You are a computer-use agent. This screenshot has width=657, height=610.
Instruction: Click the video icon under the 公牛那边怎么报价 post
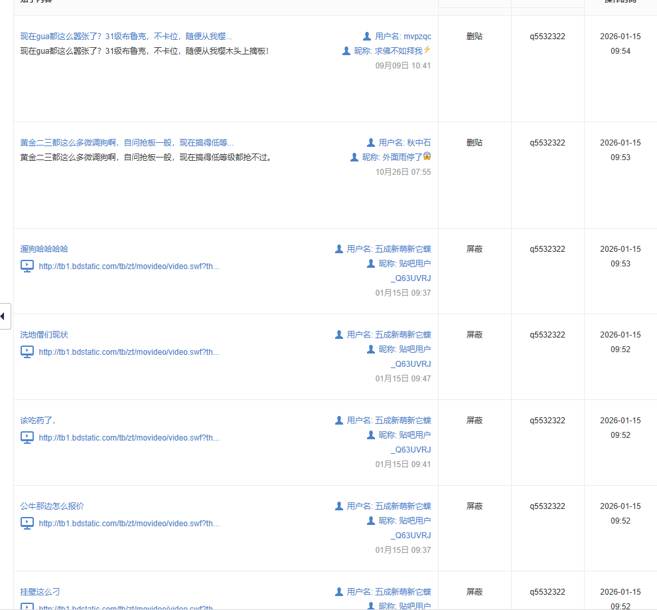27,523
